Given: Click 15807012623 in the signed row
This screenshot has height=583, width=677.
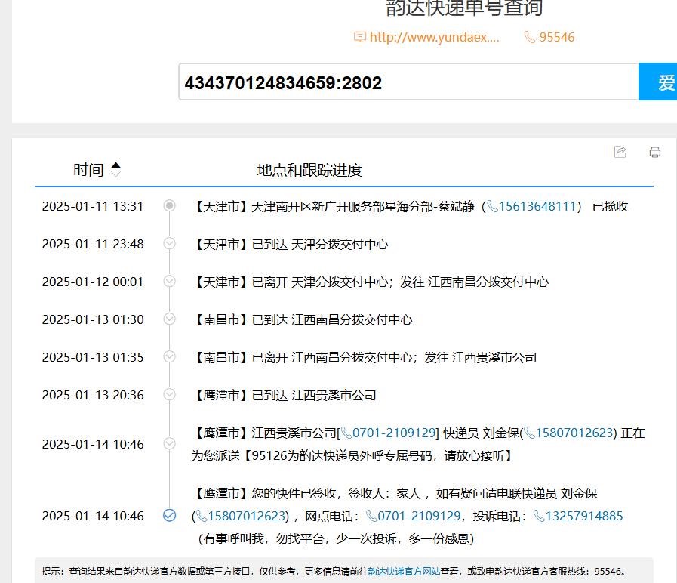Looking at the screenshot, I should click(x=247, y=516).
